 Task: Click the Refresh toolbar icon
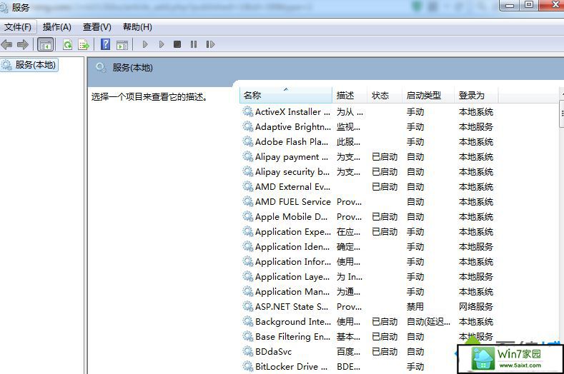[67, 44]
